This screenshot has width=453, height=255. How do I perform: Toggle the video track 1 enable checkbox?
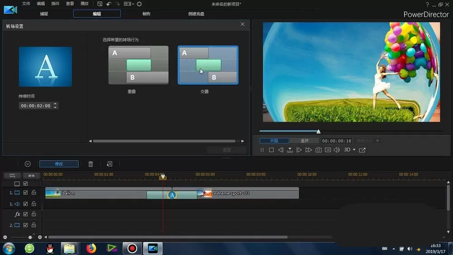coord(25,192)
